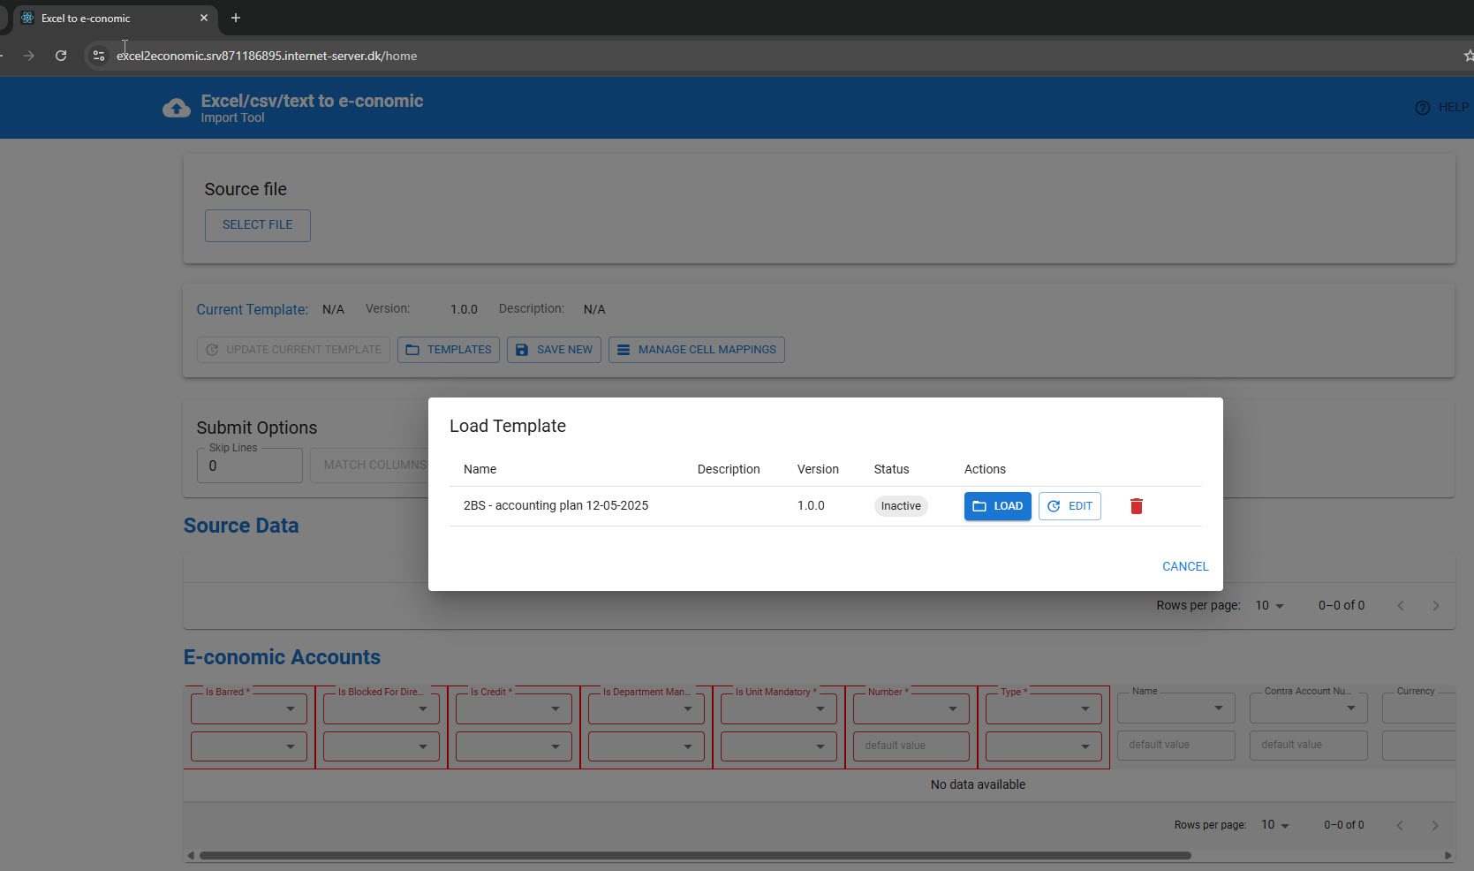Open HELP in the header
1474x871 pixels.
1442,108
